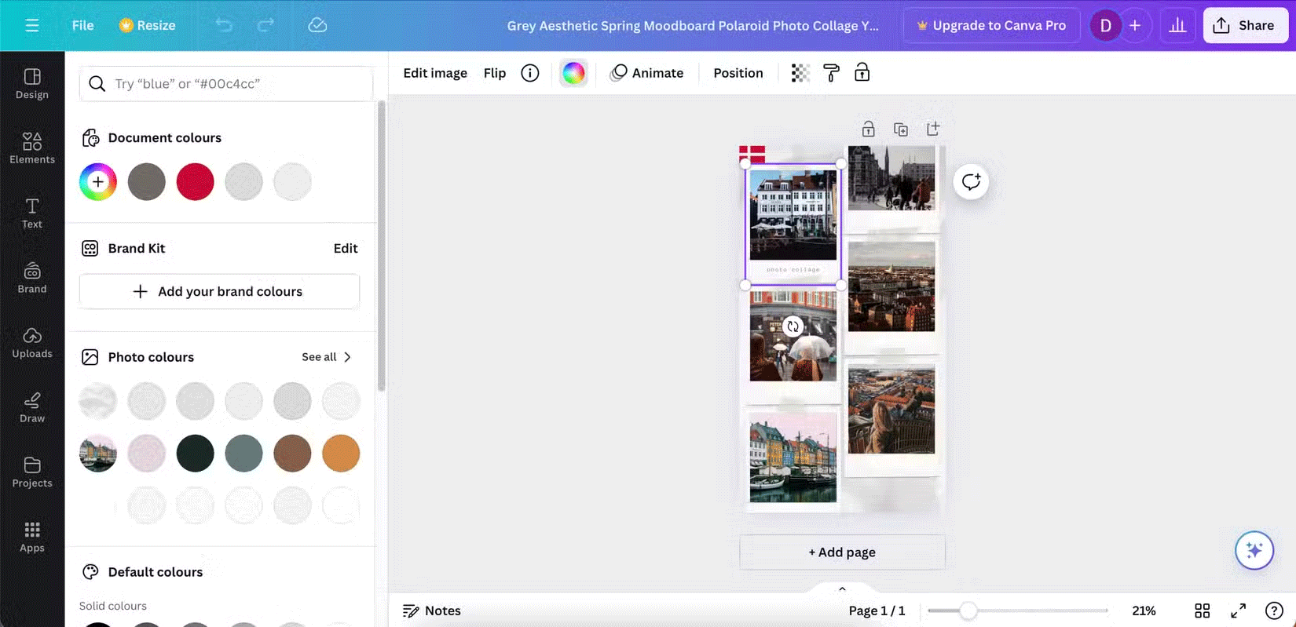
Task: Select the rooftop woman photo on canvas
Action: (891, 408)
